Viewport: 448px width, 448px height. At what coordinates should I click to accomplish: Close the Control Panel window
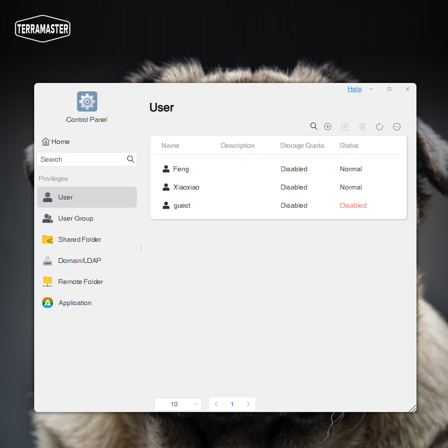coord(407,89)
